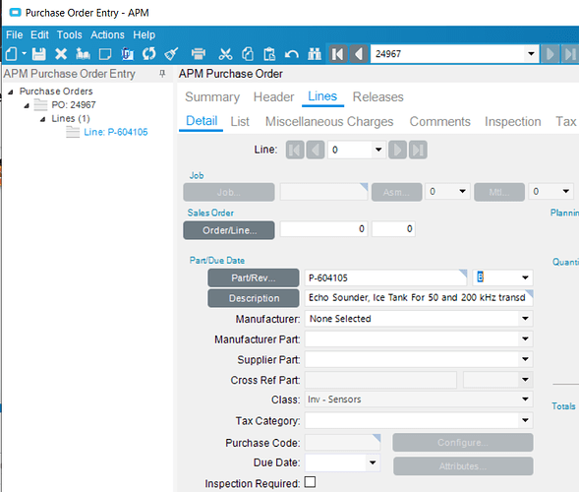Click the Save icon in the toolbar
This screenshot has height=492, width=579.
pos(38,54)
